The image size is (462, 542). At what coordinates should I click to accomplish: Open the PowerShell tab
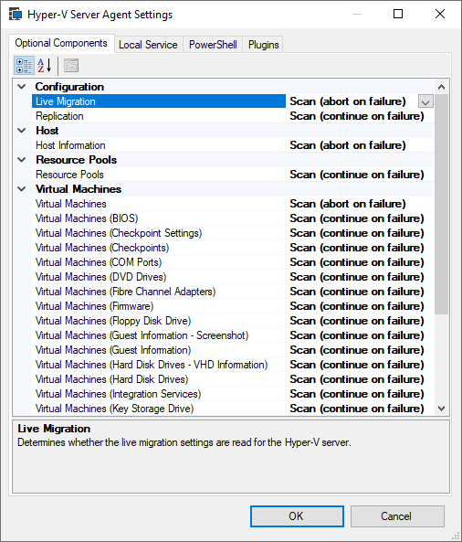pos(213,45)
